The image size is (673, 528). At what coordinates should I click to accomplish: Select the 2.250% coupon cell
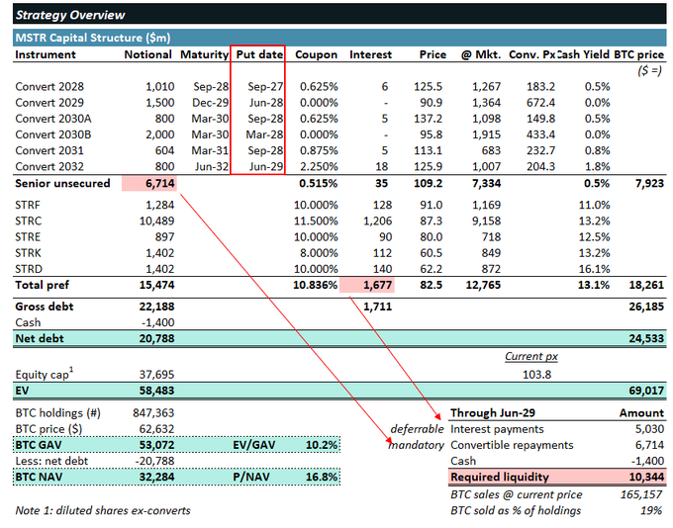319,166
